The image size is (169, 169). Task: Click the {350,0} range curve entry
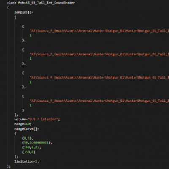click(x=29, y=152)
